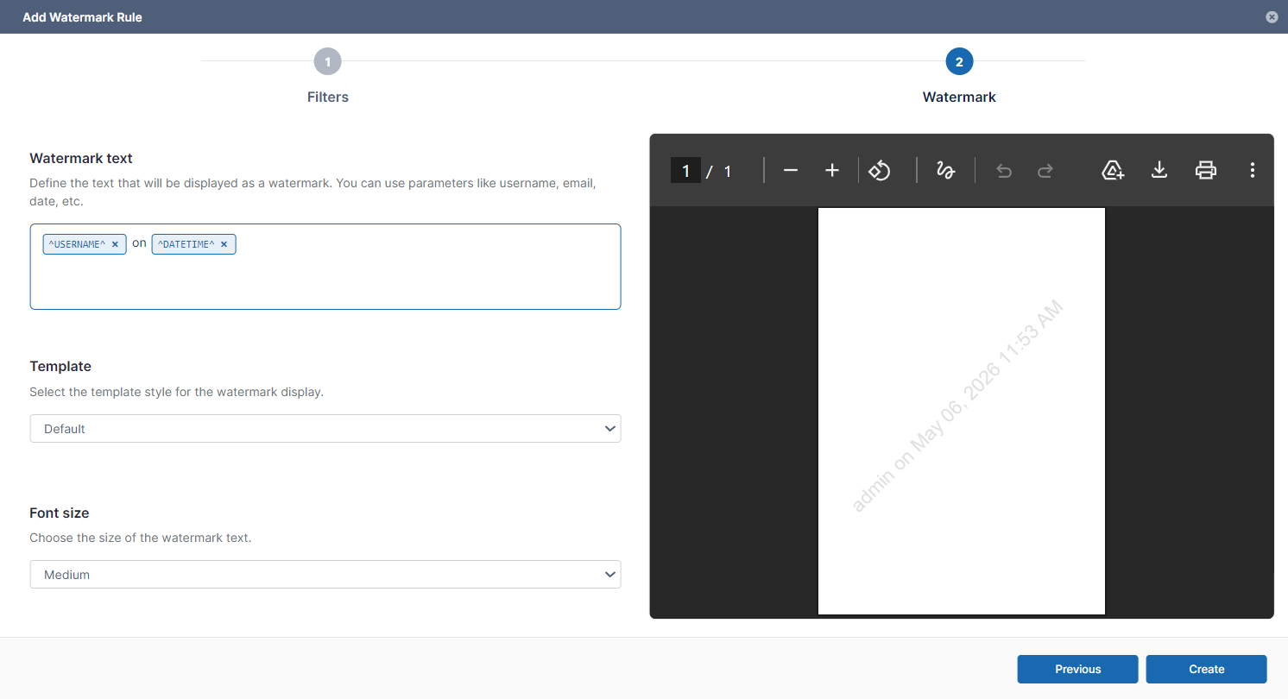Zoom in the PDF preview

[x=832, y=171]
